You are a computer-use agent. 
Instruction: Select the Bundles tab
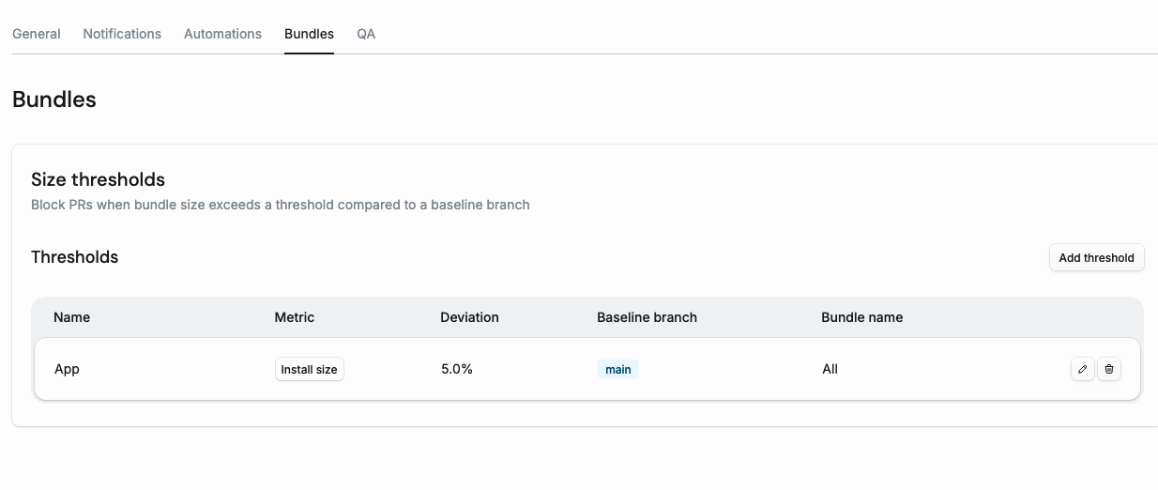(x=309, y=34)
